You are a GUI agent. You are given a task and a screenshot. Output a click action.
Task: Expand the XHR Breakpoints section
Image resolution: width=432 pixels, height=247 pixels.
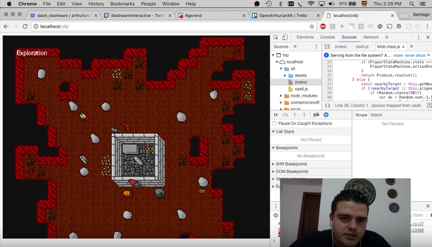274,164
